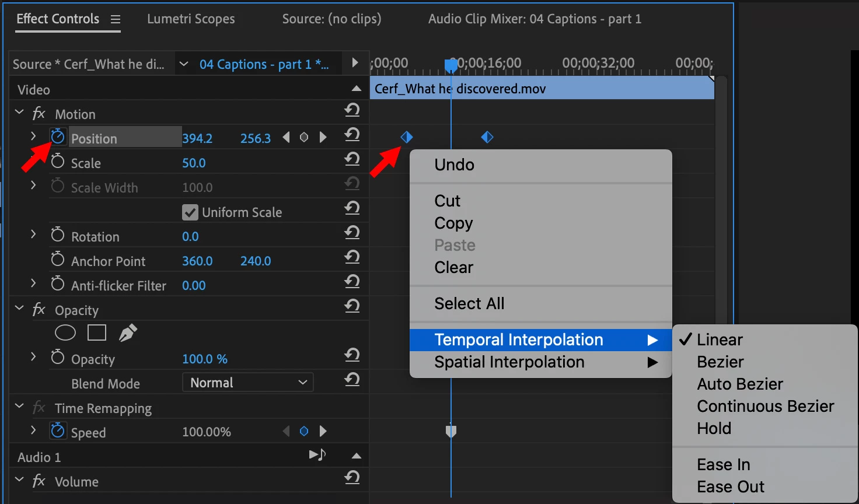Choose Ease In from the interpolation submenu

pos(724,464)
